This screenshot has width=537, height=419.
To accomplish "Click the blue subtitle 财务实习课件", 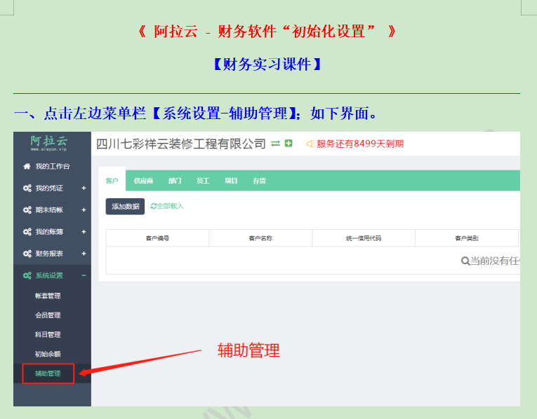I will click(267, 64).
